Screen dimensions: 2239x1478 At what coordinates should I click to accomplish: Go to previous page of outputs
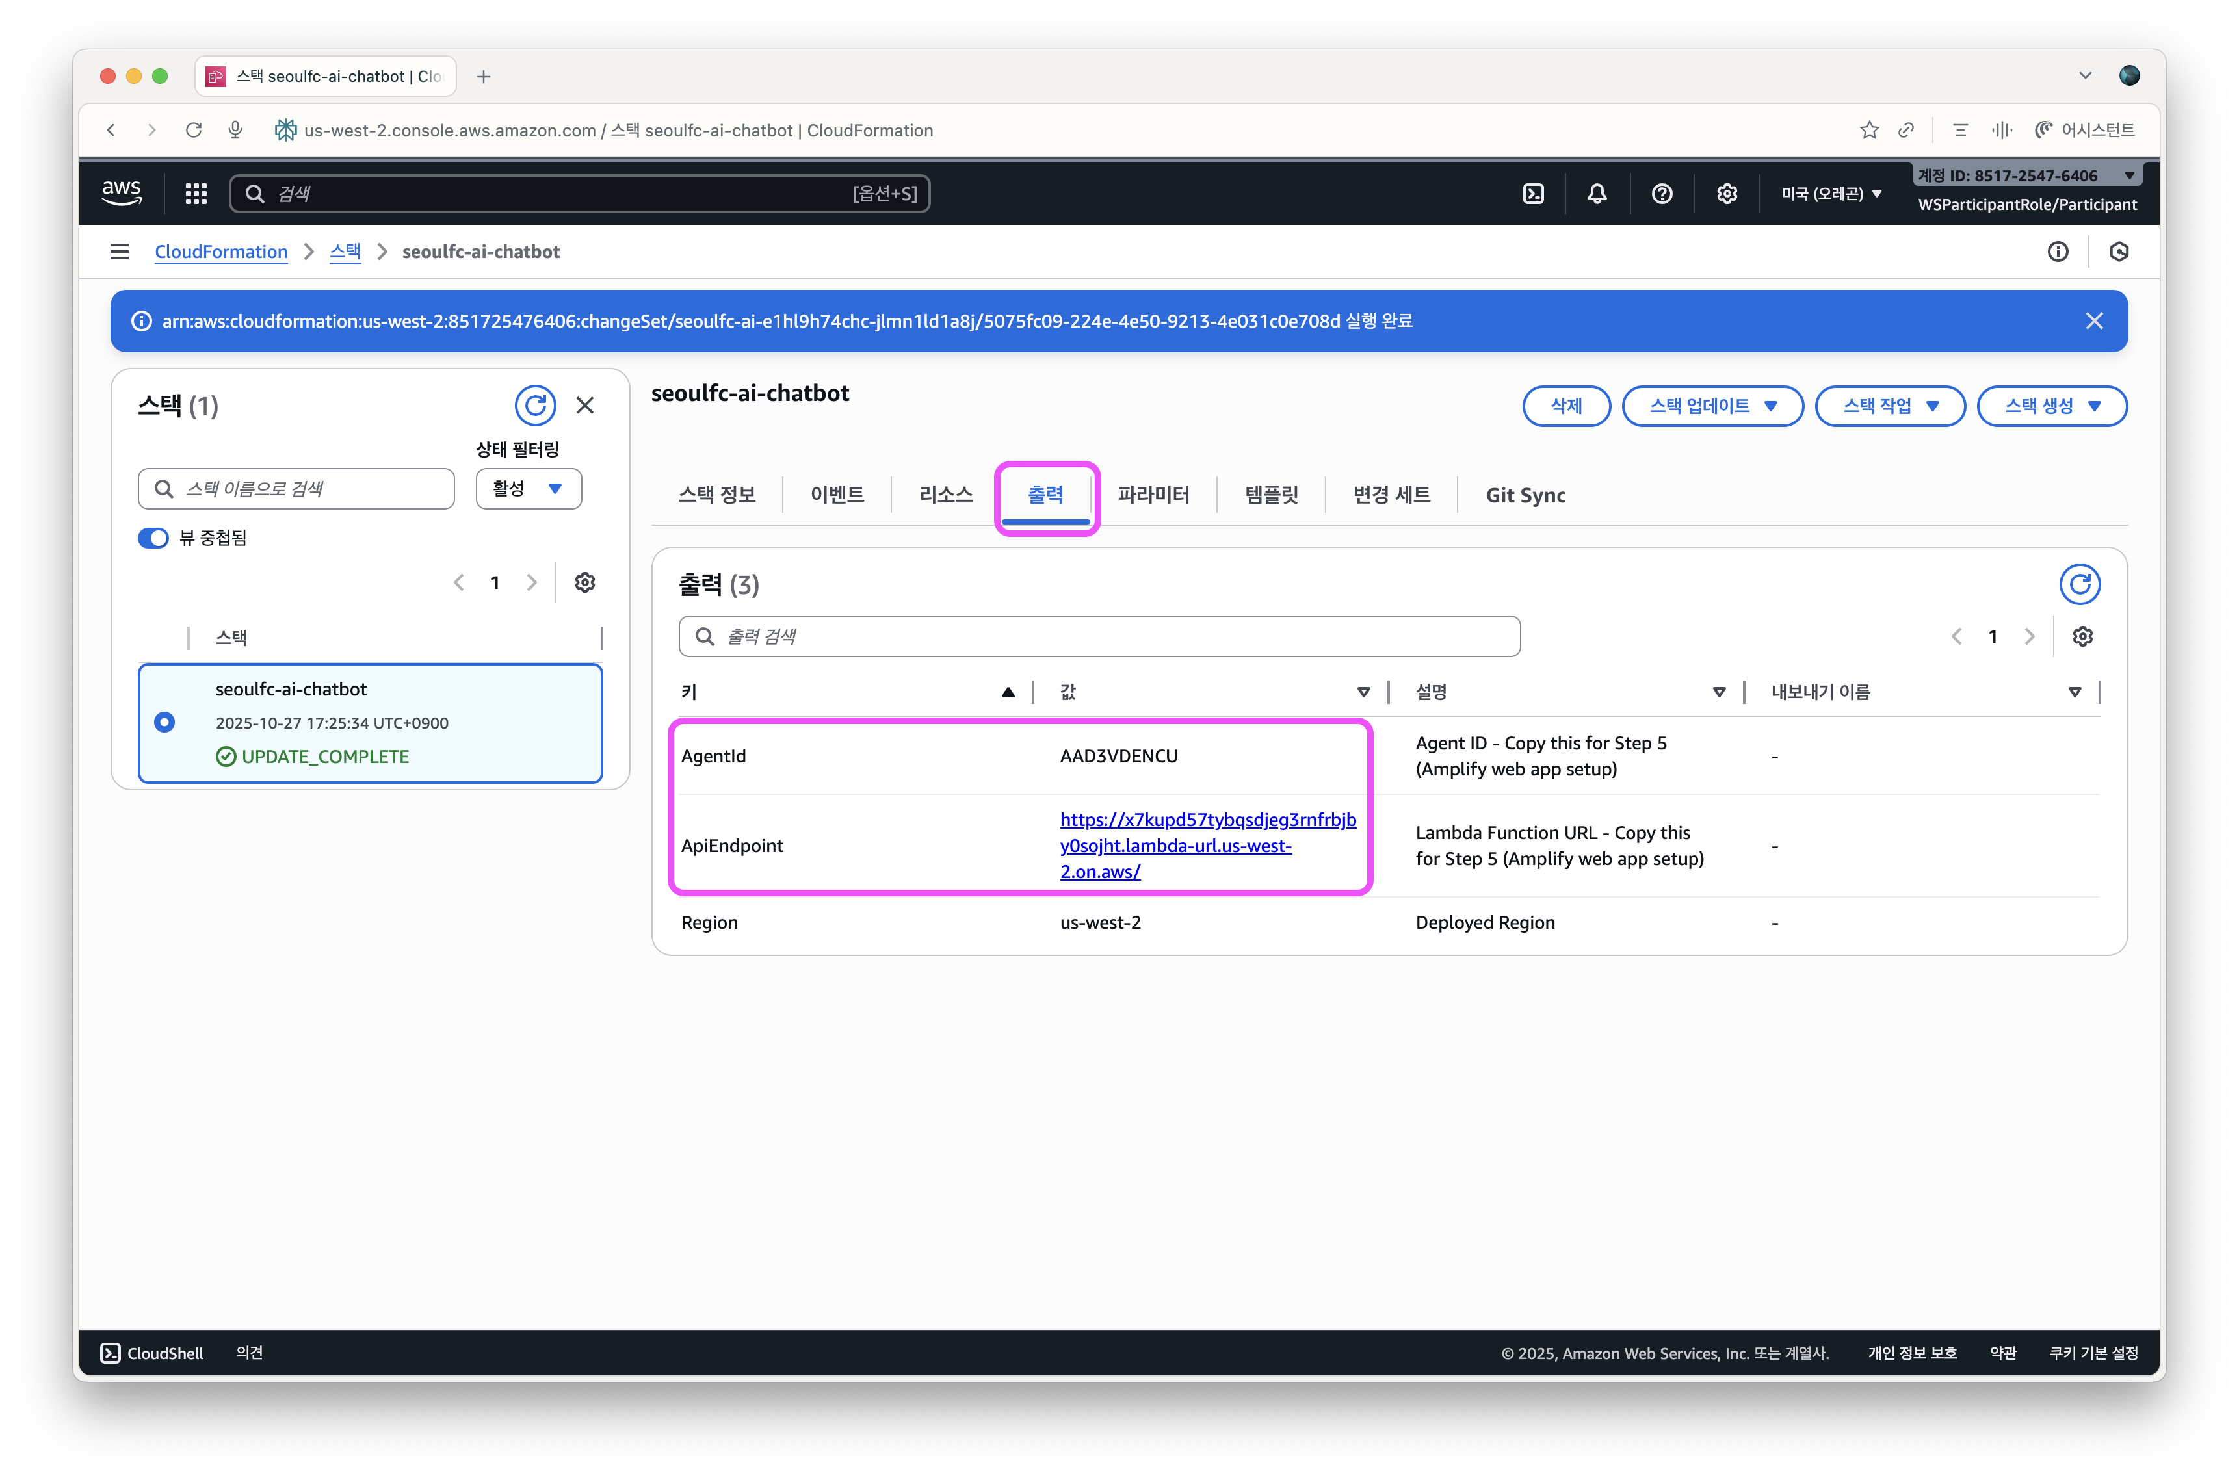1956,636
